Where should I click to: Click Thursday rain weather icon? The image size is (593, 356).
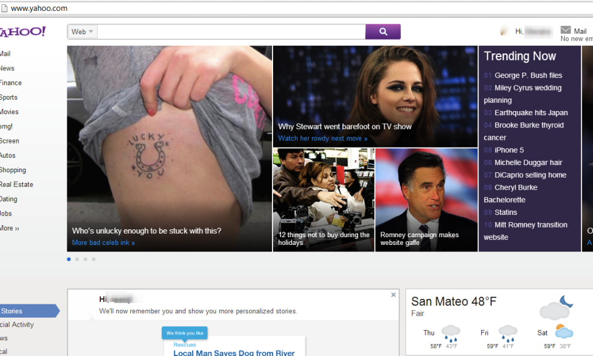pyautogui.click(x=451, y=333)
